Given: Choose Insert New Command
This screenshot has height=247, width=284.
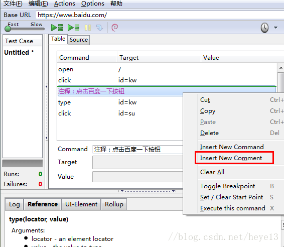Looking at the screenshot, I should 241,147.
